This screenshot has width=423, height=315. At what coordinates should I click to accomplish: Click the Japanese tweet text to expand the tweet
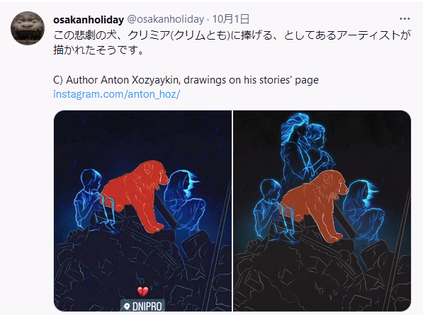tap(232, 42)
